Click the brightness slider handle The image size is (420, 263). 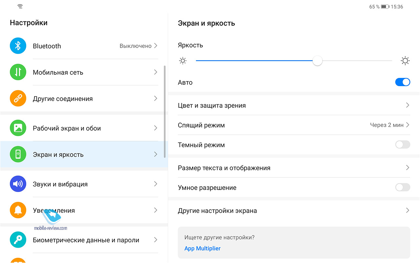(317, 61)
